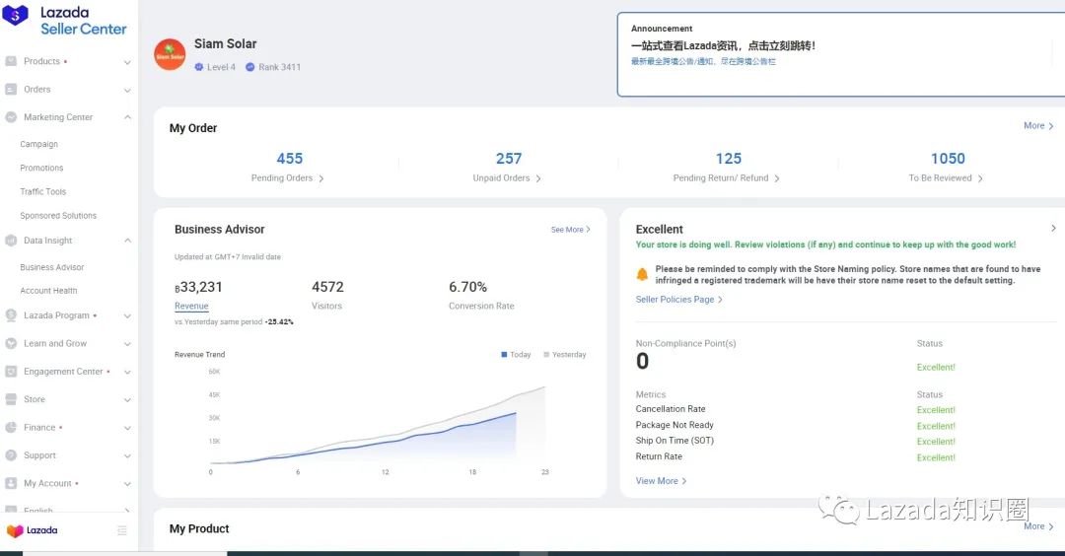This screenshot has width=1065, height=556.
Task: Select the Revenue metric tab
Action: (x=191, y=307)
